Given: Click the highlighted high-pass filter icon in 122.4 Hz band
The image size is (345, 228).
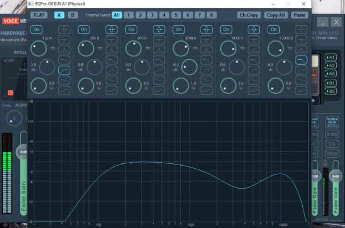Looking at the screenshot, I should click(64, 70).
